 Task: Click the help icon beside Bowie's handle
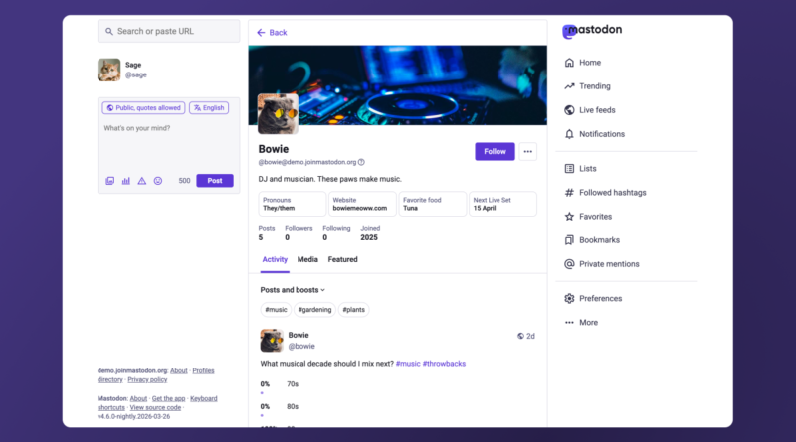click(361, 162)
